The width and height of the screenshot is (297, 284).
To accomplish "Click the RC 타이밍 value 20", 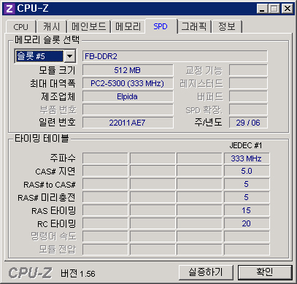I will 247,223.
